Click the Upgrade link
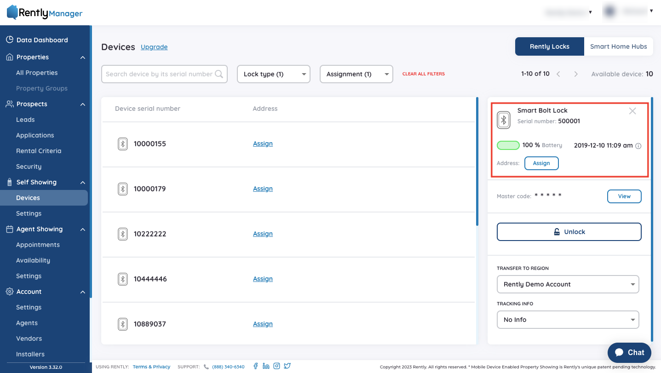Viewport: 661px width, 373px height. (x=154, y=47)
